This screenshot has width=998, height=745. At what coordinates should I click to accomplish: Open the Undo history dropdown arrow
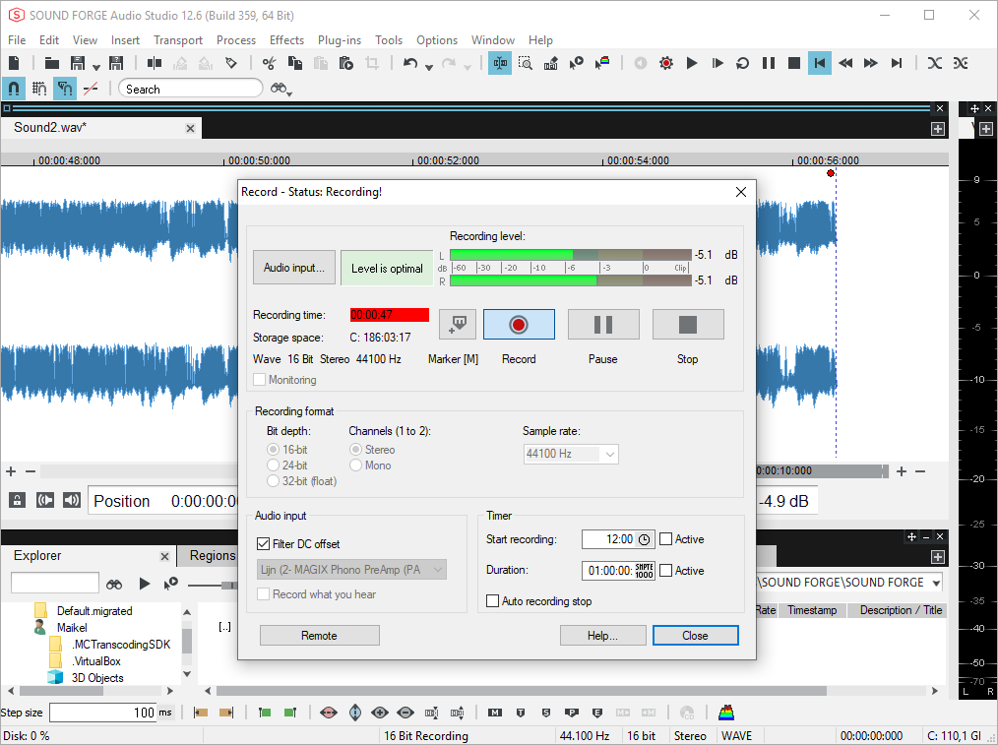tap(429, 67)
